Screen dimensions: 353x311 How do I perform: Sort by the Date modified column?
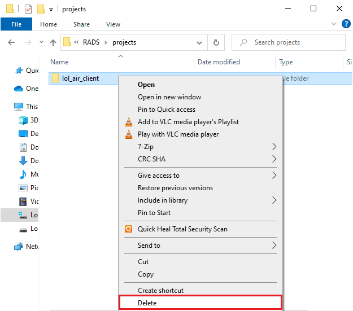(x=219, y=62)
